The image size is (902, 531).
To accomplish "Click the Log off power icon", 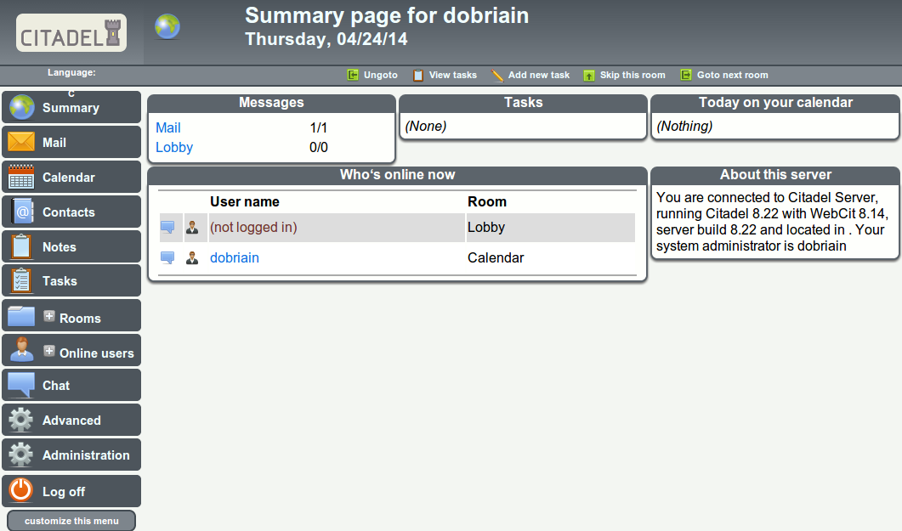I will tap(21, 490).
